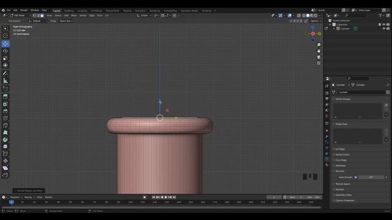Viewport: 392px width, 220px height.
Task: Toggle the Auto Smooth checkbox
Action: pos(355,177)
